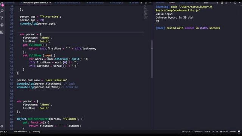
Task: Move panel using the chevron icon
Action: (231, 3)
